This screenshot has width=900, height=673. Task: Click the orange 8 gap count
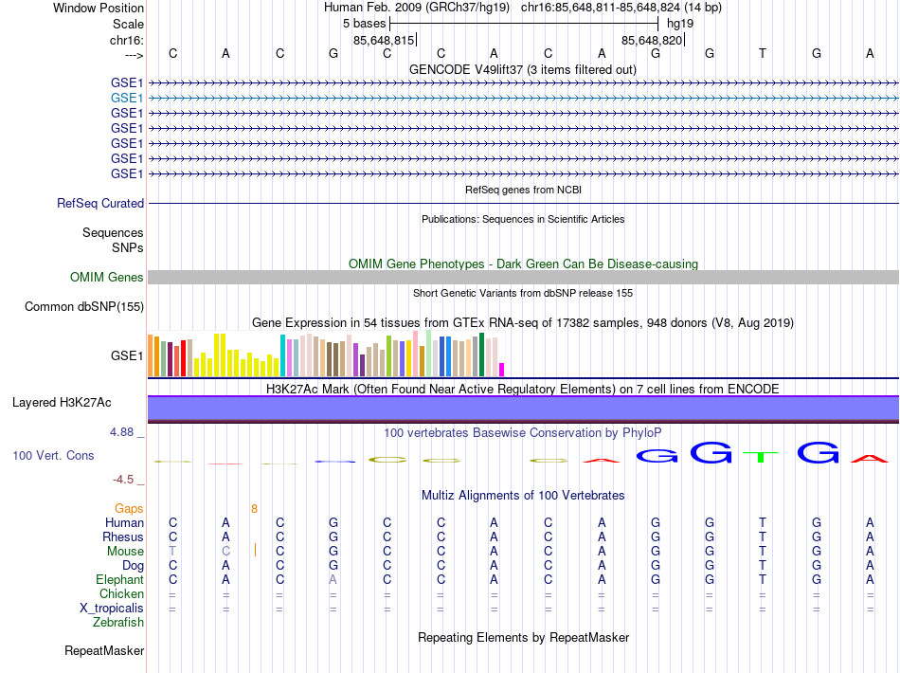[x=254, y=508]
